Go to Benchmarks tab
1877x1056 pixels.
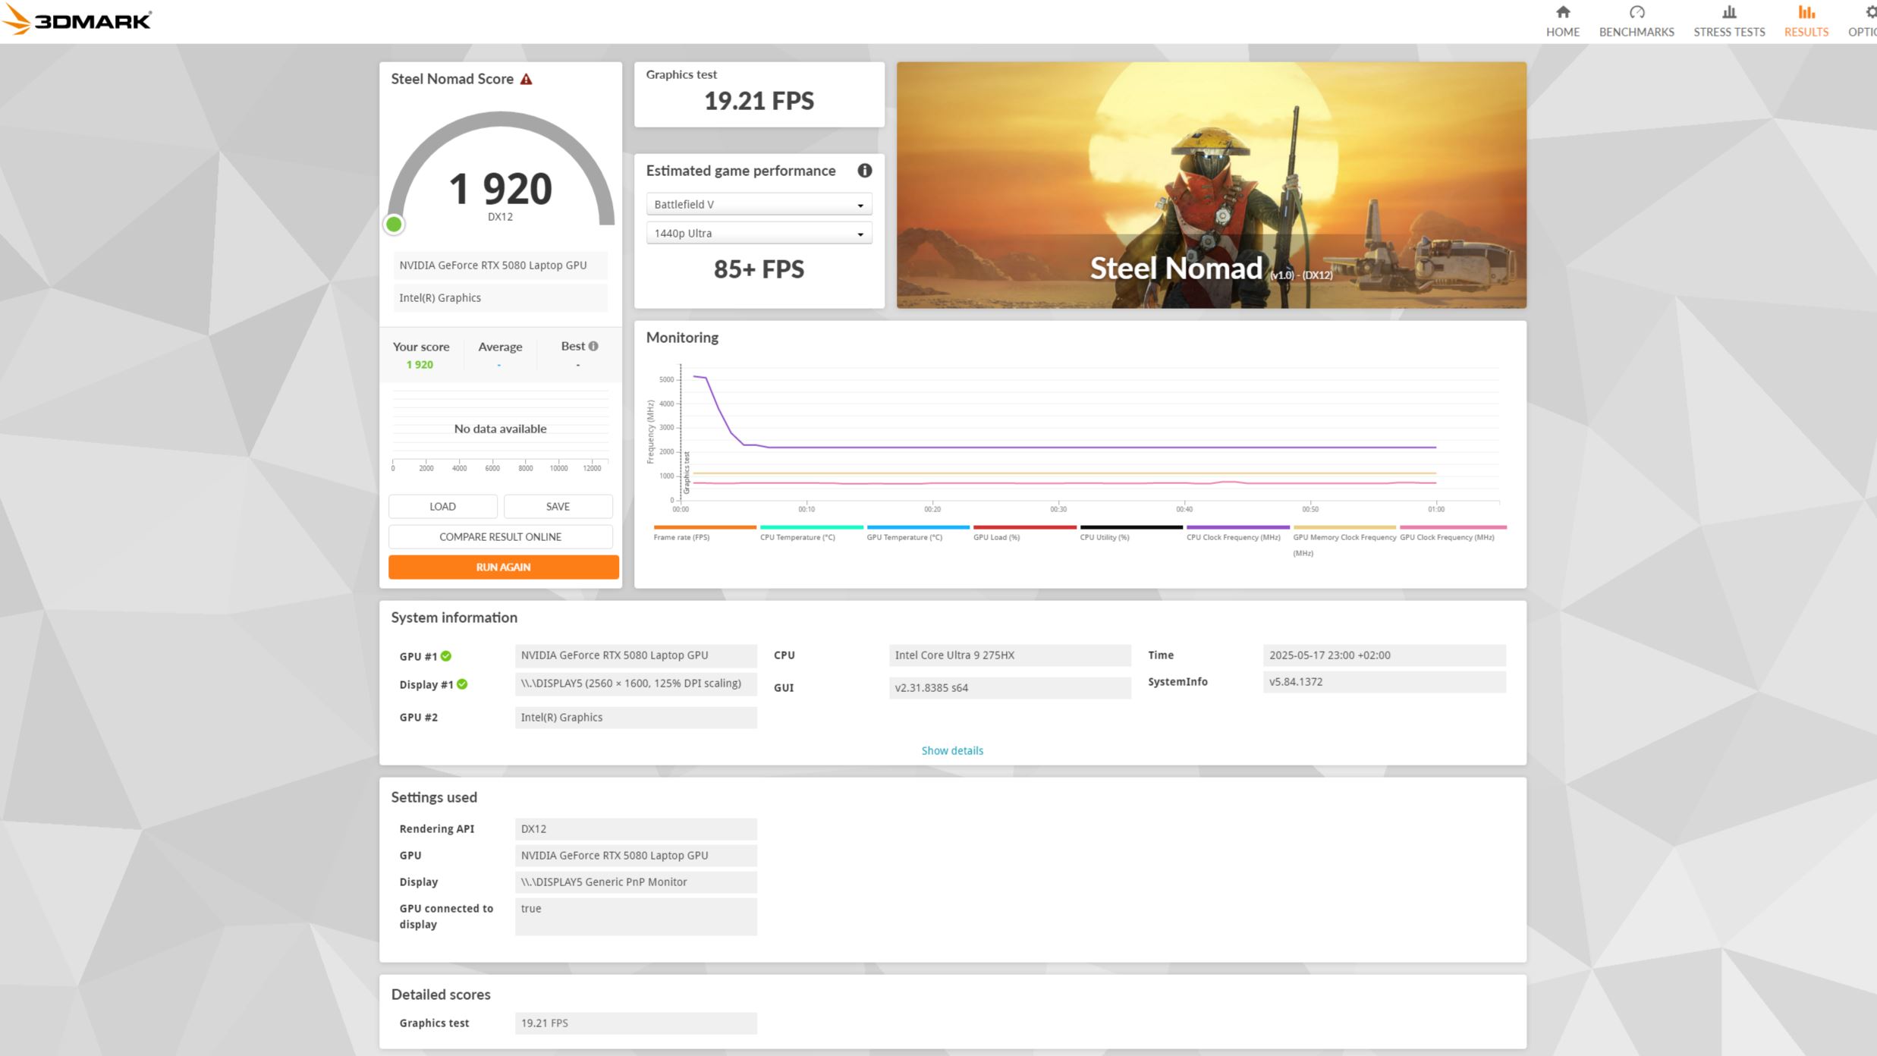pyautogui.click(x=1636, y=21)
